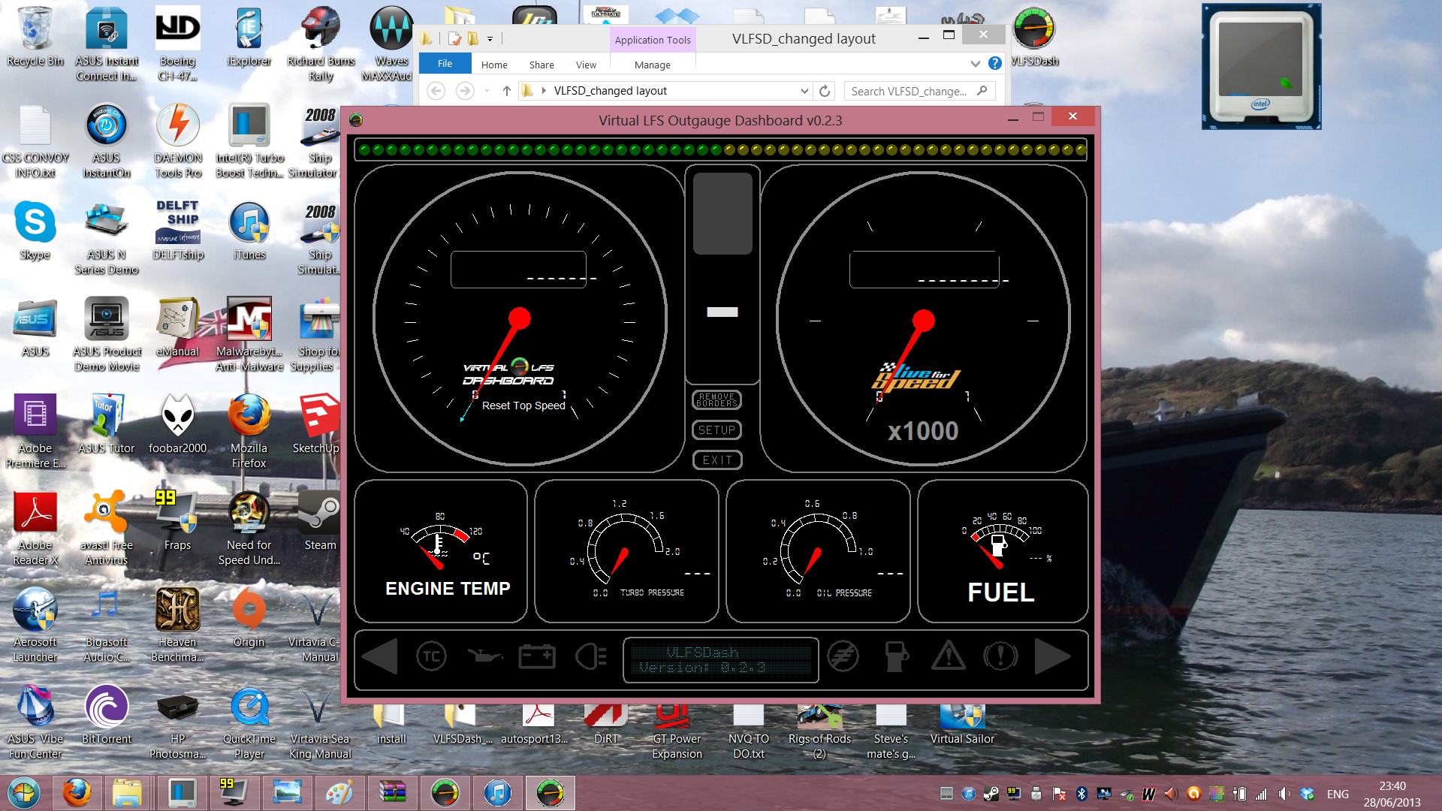Select the iTunes desktop icon

coord(249,230)
